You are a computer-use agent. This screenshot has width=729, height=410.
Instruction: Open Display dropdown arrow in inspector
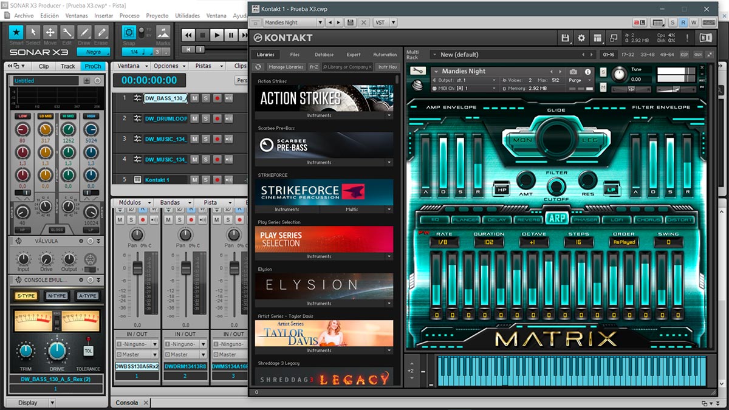tap(52, 403)
